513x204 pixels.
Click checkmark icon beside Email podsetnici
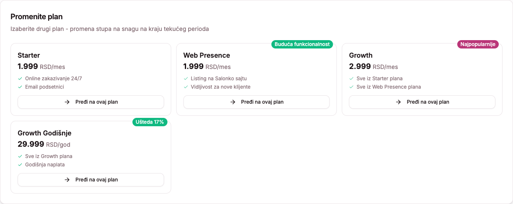pyautogui.click(x=20, y=87)
